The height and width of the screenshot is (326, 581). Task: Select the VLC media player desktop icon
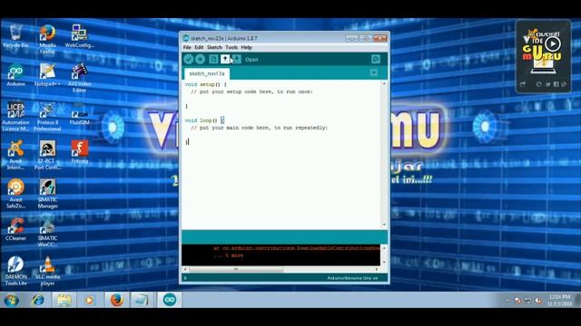pos(47,271)
